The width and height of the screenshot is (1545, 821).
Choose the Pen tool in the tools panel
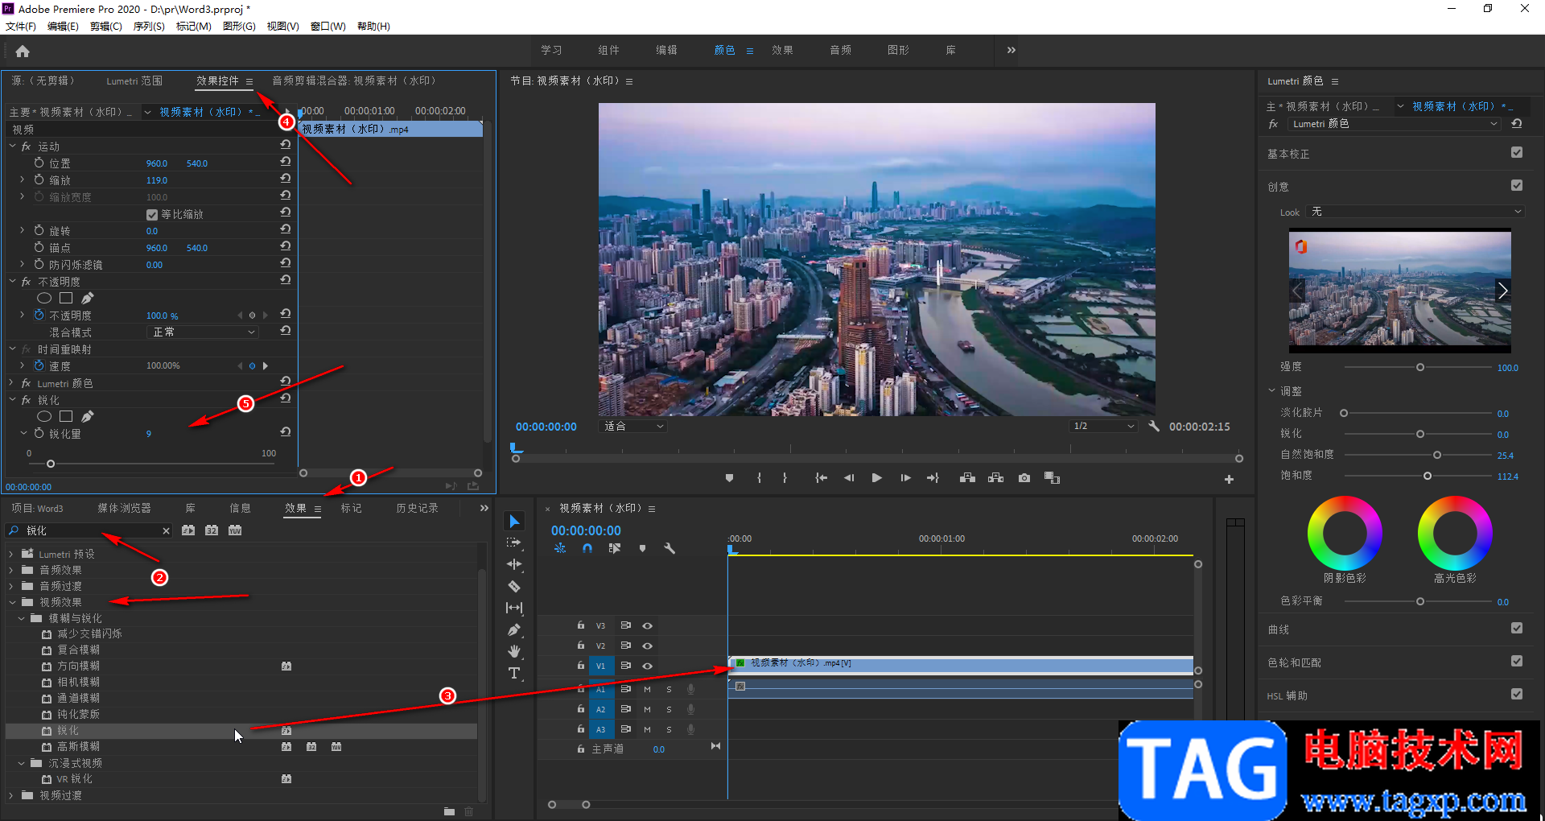tap(514, 629)
